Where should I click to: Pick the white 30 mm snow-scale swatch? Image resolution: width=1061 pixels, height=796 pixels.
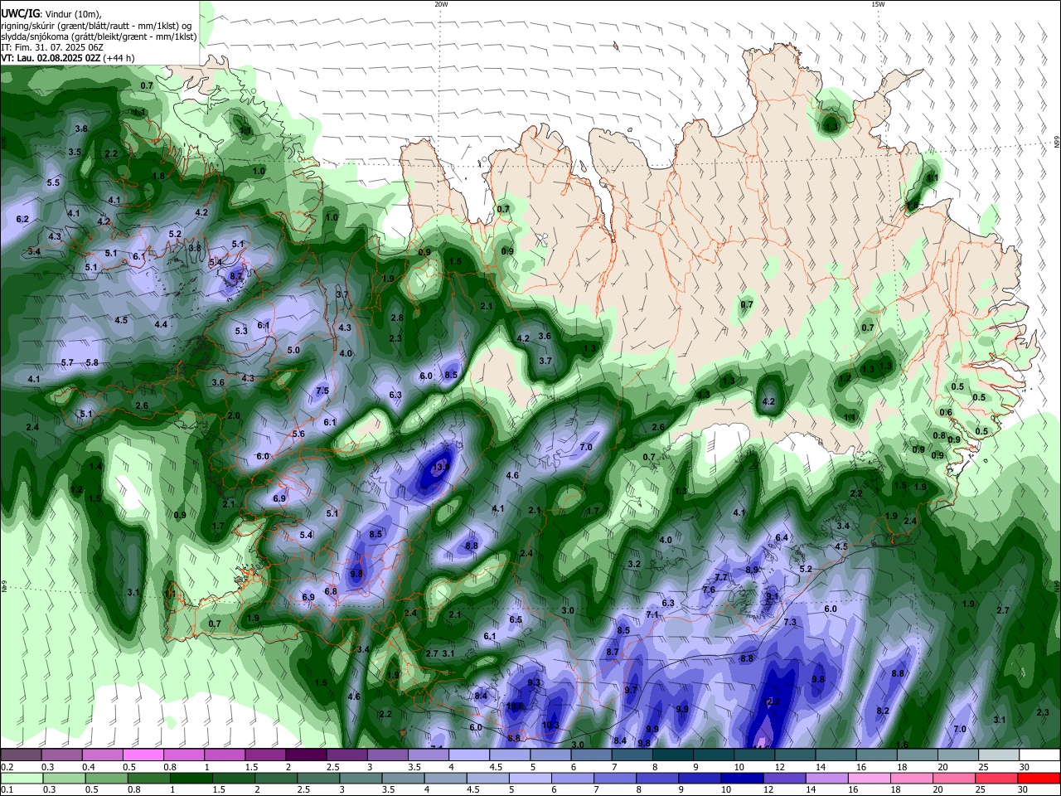1039,755
